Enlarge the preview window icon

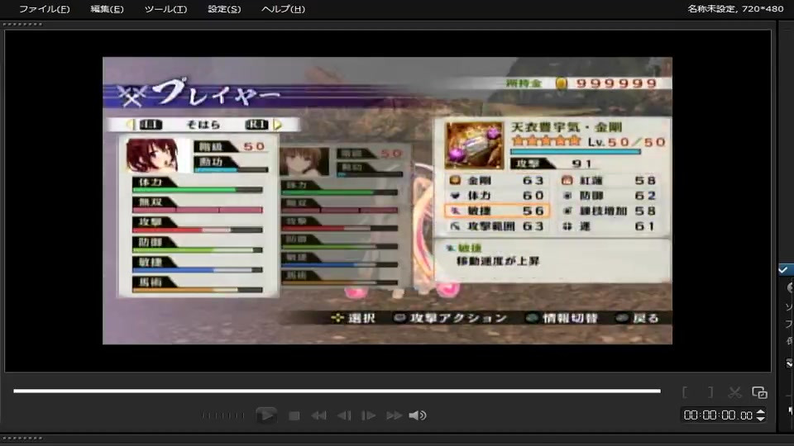[x=759, y=392]
